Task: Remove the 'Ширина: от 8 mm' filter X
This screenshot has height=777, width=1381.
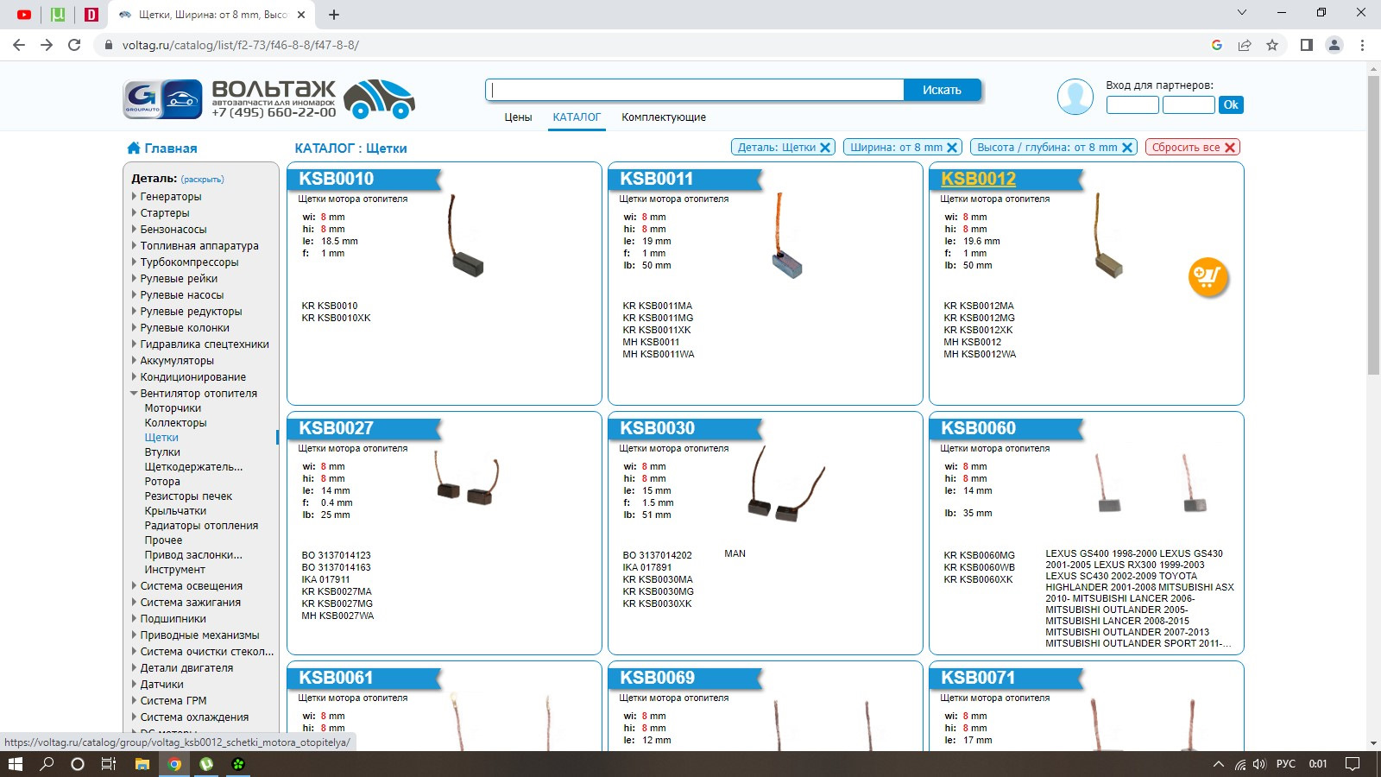Action: click(953, 148)
